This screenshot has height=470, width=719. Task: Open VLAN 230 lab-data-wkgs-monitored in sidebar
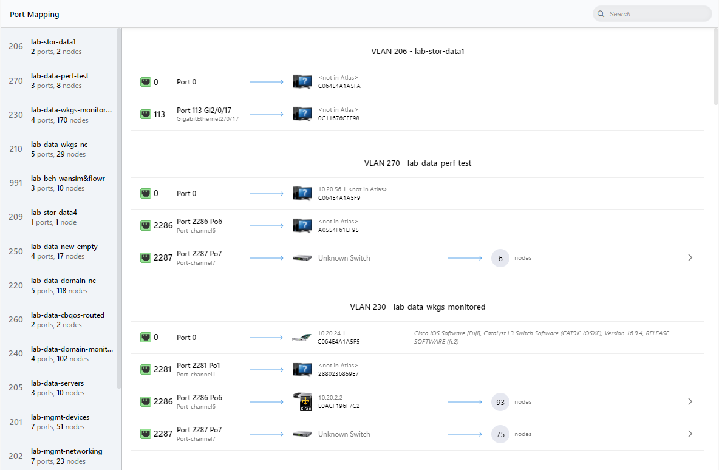tap(58, 115)
